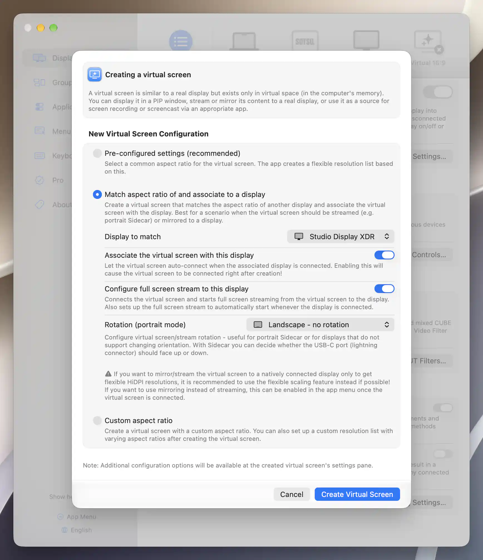Click the virtual screen icon in dialog header
This screenshot has width=483, height=560.
pos(95,74)
